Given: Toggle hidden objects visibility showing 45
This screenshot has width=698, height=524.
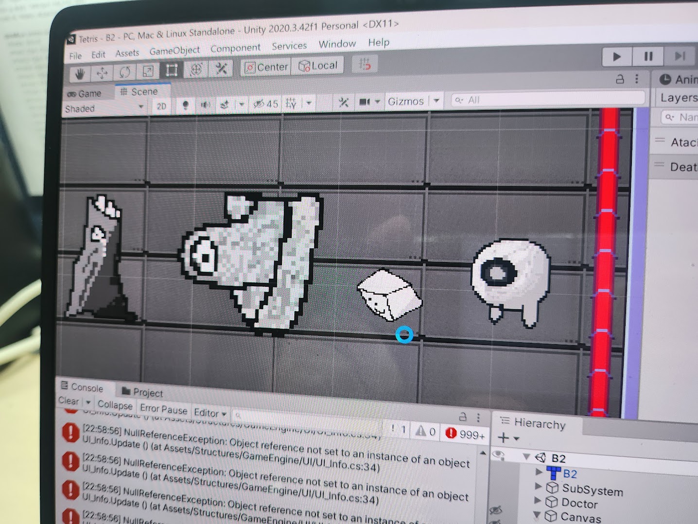Looking at the screenshot, I should pyautogui.click(x=265, y=104).
